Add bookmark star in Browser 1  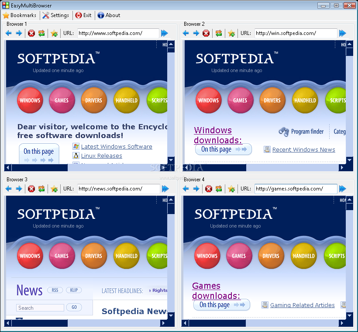tap(54, 33)
